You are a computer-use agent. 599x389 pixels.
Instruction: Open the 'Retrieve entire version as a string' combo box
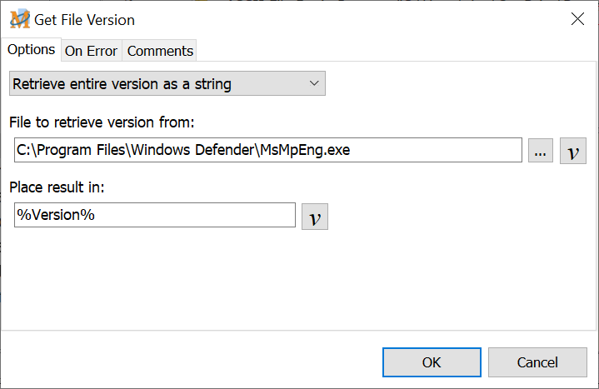[x=167, y=84]
